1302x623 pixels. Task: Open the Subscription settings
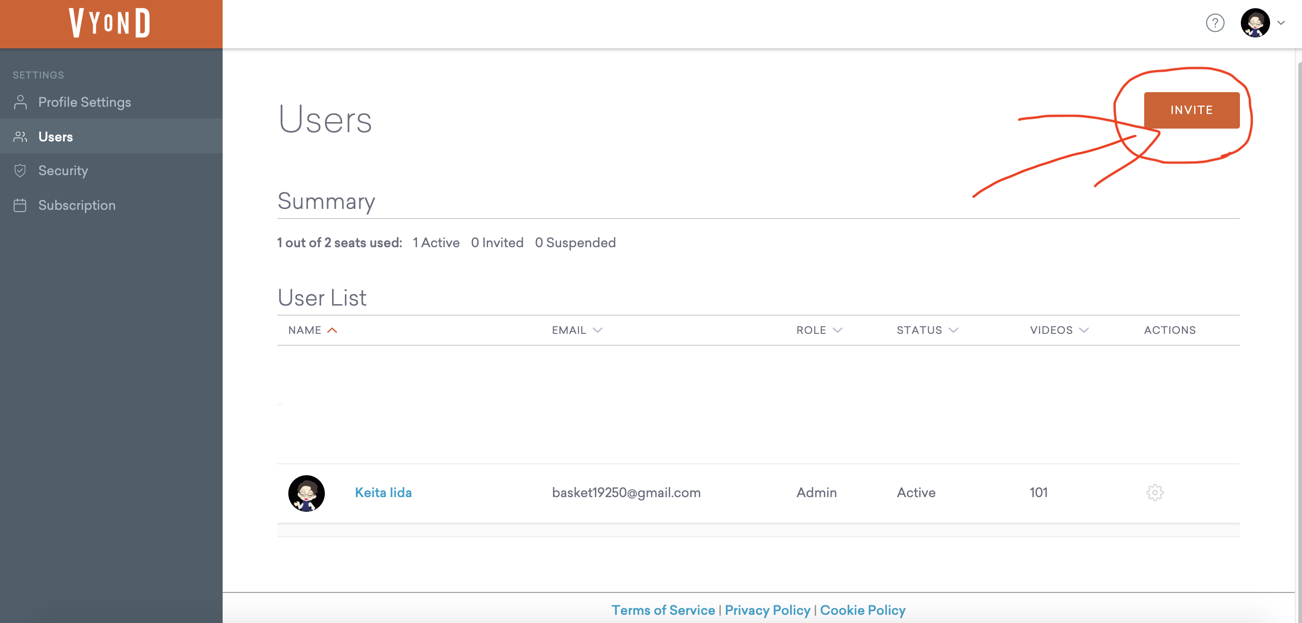click(77, 205)
